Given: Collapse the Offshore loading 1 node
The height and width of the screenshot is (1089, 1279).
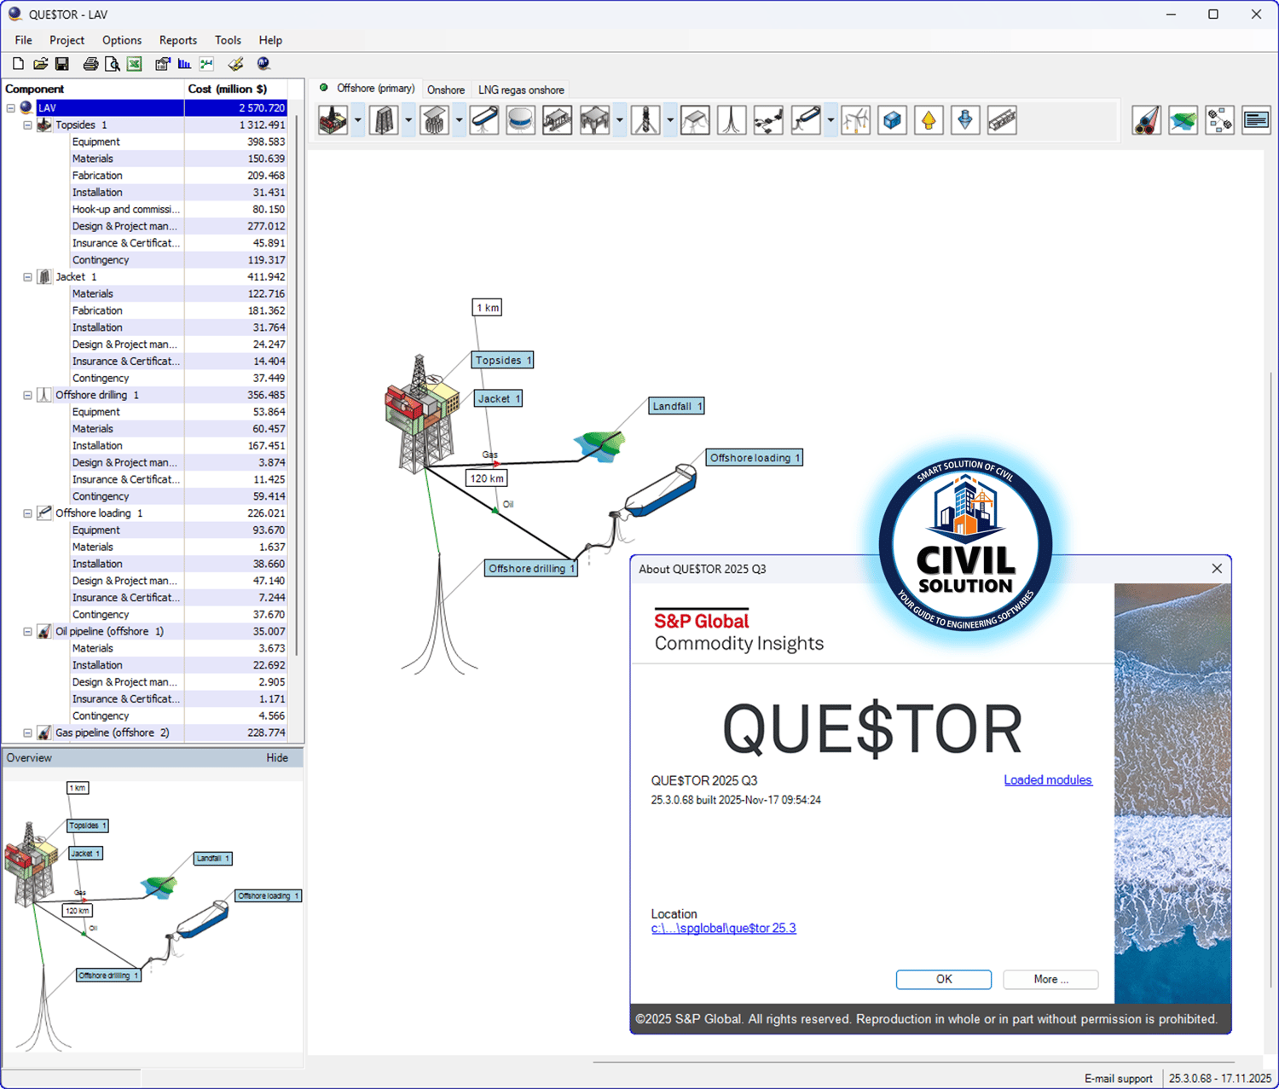Looking at the screenshot, I should [x=27, y=513].
